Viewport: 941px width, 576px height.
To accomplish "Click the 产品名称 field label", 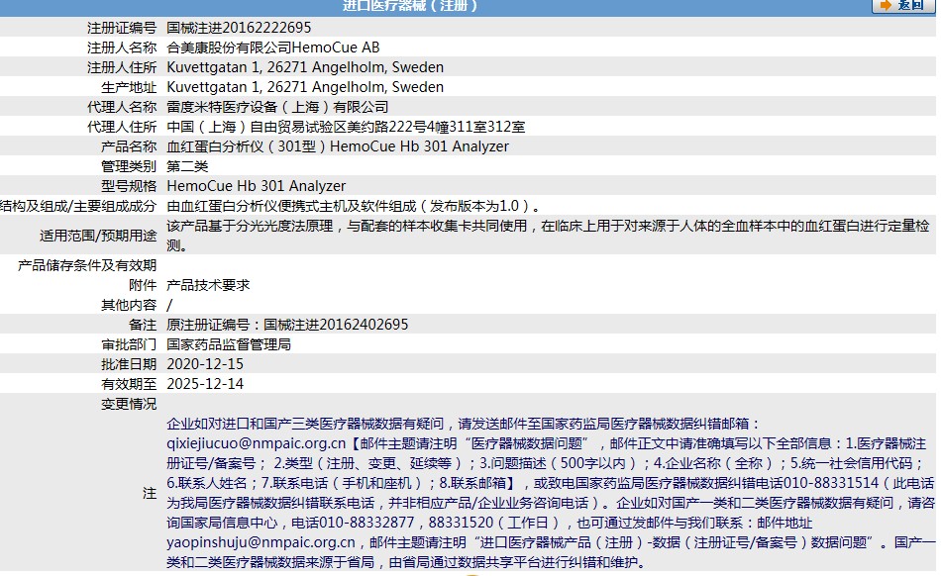I will point(129,146).
